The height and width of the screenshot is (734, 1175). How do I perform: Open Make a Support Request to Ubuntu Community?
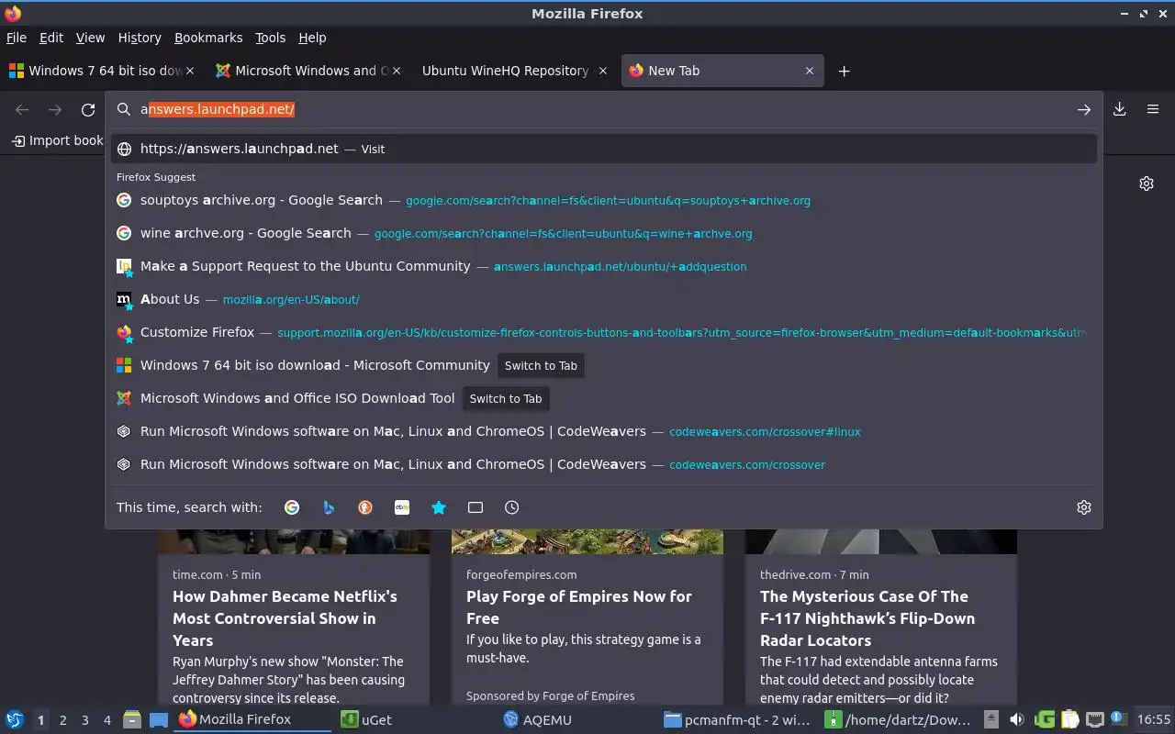(x=604, y=266)
